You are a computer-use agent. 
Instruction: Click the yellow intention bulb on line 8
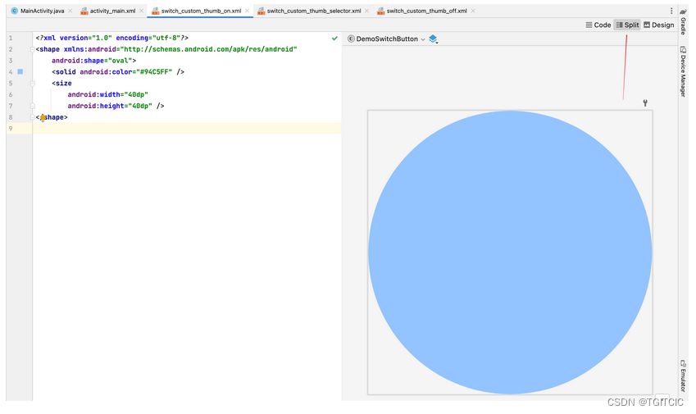pos(43,118)
